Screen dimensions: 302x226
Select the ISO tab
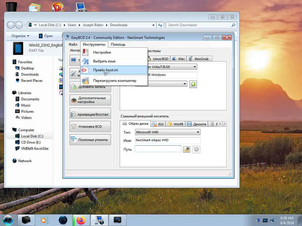point(158,124)
